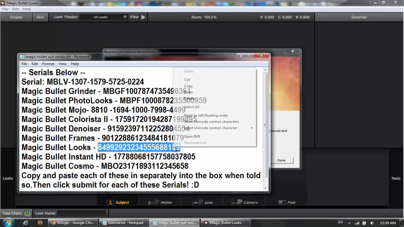Click Done in the registration dialog
Screen dimensions: 404x227
(281, 160)
